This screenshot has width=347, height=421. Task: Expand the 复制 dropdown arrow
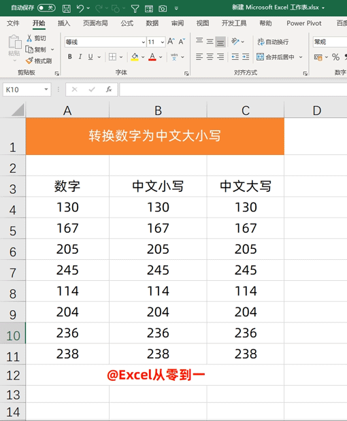[x=52, y=50]
